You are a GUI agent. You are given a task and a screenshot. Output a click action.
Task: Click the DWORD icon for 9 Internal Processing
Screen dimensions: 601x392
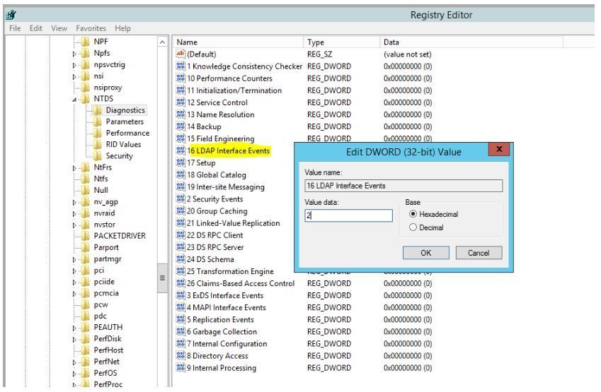click(180, 368)
